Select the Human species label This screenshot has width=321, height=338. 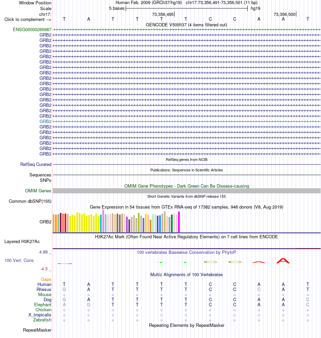44,284
